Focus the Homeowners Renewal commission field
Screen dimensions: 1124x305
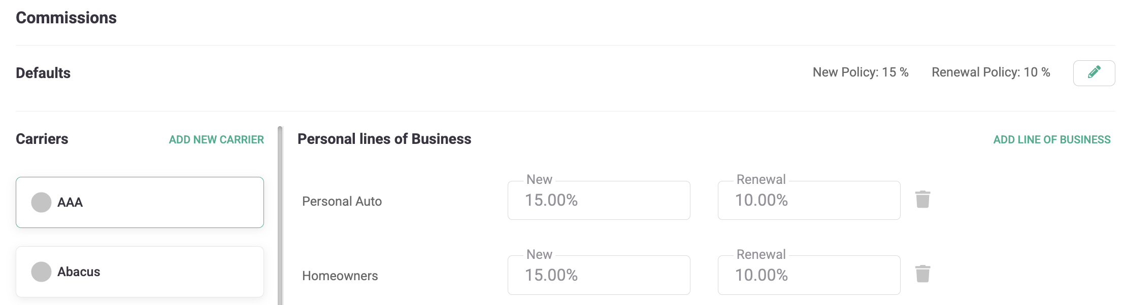pos(809,275)
